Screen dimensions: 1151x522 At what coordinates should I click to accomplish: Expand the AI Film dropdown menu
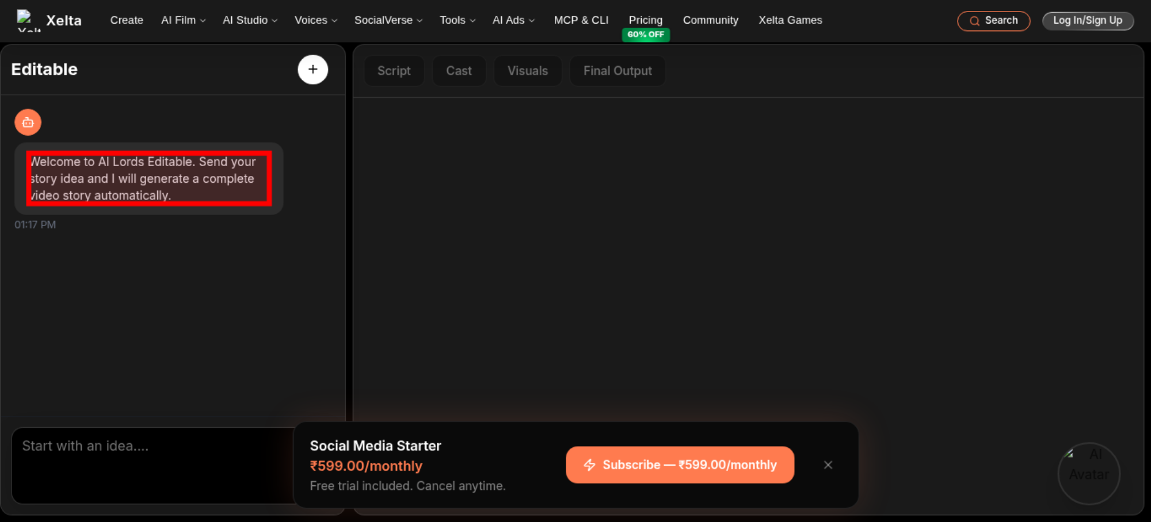[x=184, y=20]
